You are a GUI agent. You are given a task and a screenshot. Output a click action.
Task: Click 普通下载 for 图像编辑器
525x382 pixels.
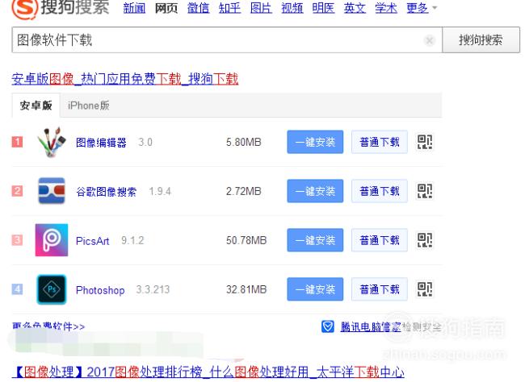(x=380, y=142)
